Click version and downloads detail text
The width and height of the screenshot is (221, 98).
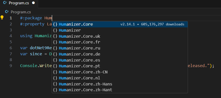(152, 24)
